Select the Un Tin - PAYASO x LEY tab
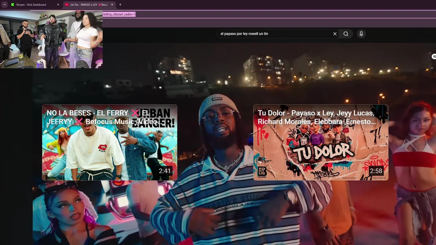 89,5
